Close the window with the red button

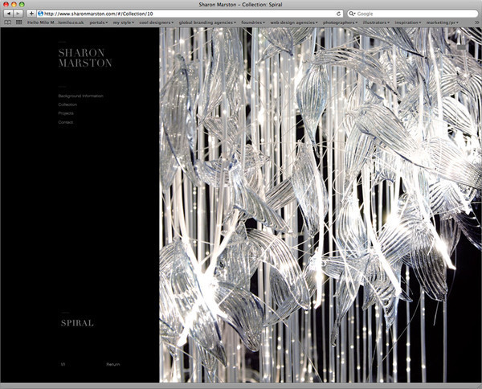click(x=6, y=4)
